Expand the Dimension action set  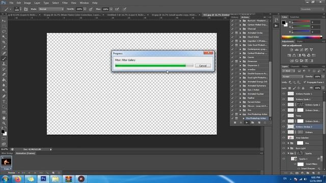240,62
